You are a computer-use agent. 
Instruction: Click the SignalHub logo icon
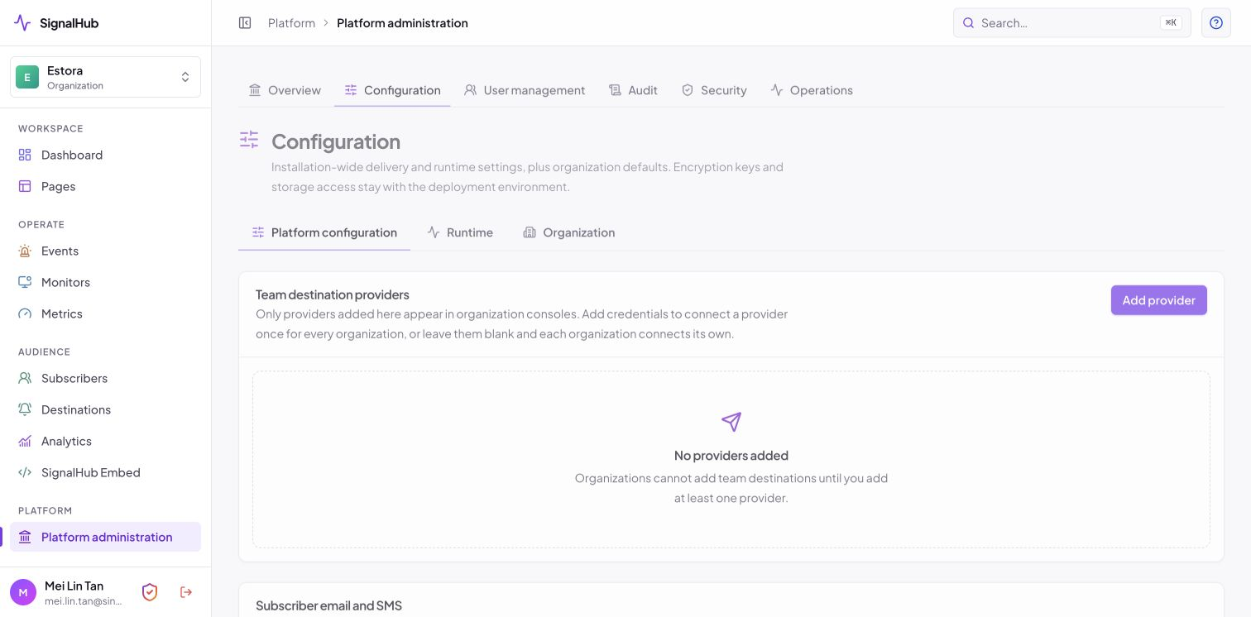pos(22,23)
